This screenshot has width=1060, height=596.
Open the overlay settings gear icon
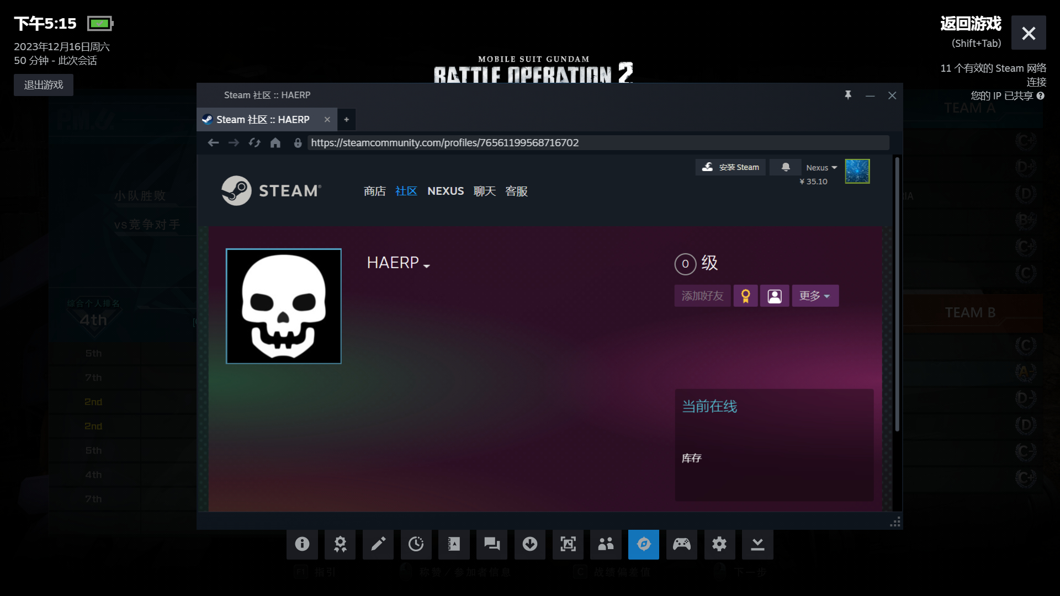[719, 544]
